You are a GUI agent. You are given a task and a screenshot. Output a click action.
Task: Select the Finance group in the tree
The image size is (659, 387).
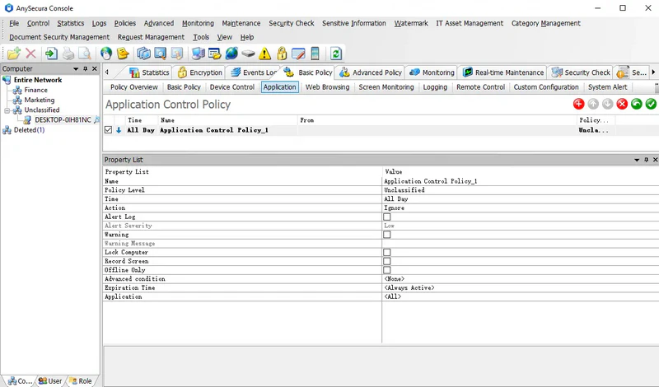pos(35,90)
